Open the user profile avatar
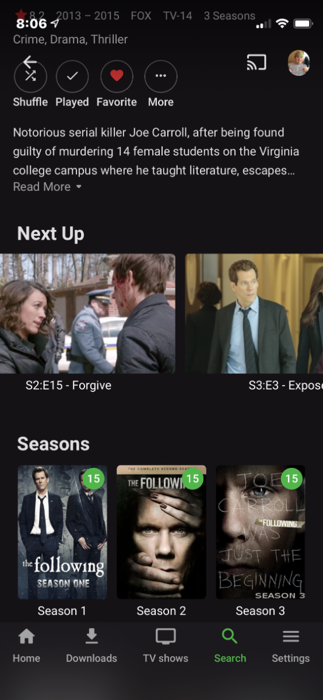 (x=299, y=63)
